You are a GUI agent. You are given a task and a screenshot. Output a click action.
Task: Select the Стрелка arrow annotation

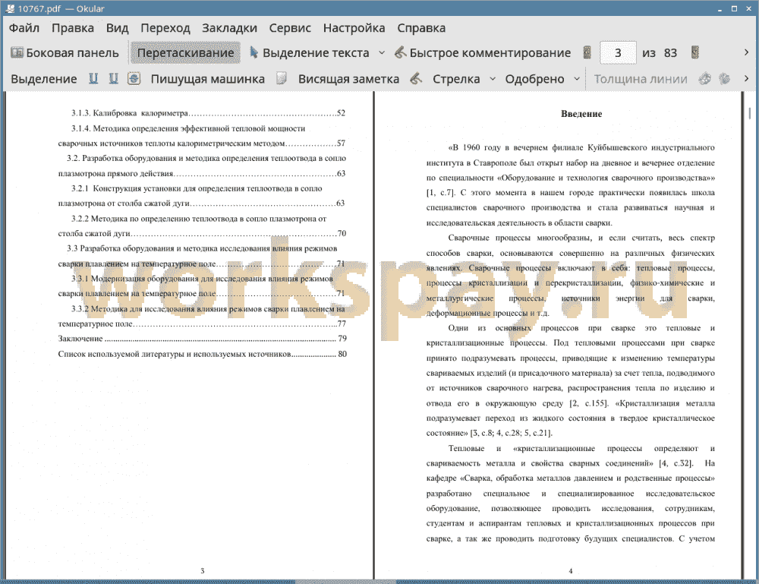point(456,79)
